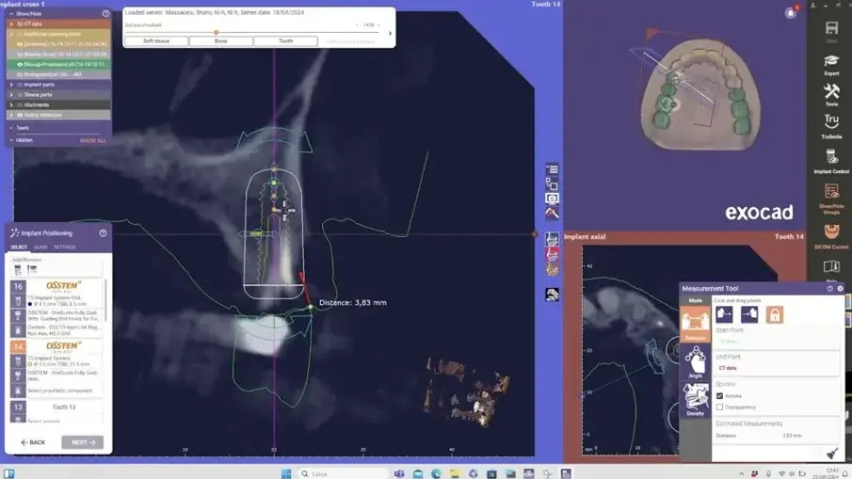This screenshot has width=852, height=479.
Task: Click the Bone threshold preset button
Action: coord(221,41)
